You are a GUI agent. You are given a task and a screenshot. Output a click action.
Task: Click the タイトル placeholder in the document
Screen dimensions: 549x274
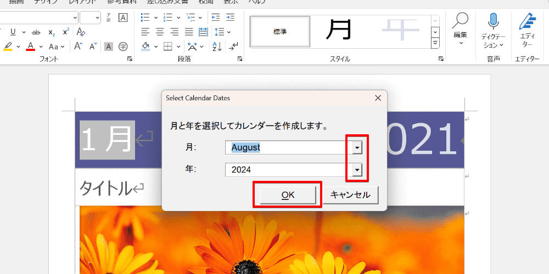click(x=106, y=189)
